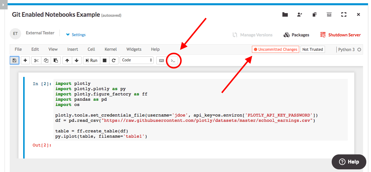Screen dimensions: 371x172
Task: Open the Widgets menu
Action: tap(134, 49)
